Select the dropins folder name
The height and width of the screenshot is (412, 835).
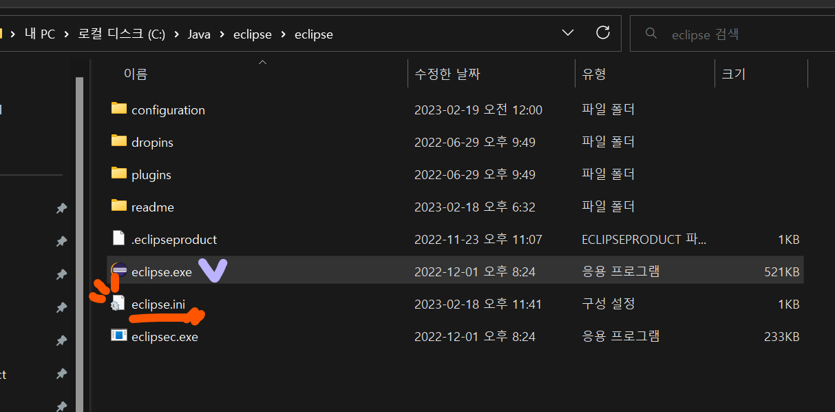point(152,143)
